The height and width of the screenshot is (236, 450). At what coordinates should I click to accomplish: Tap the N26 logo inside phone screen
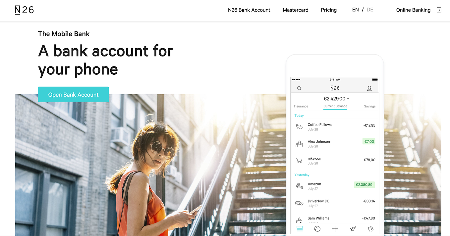pos(335,88)
